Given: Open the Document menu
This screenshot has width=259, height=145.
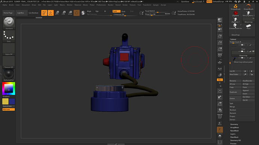Looking at the screenshot, I should click(x=26, y=5).
